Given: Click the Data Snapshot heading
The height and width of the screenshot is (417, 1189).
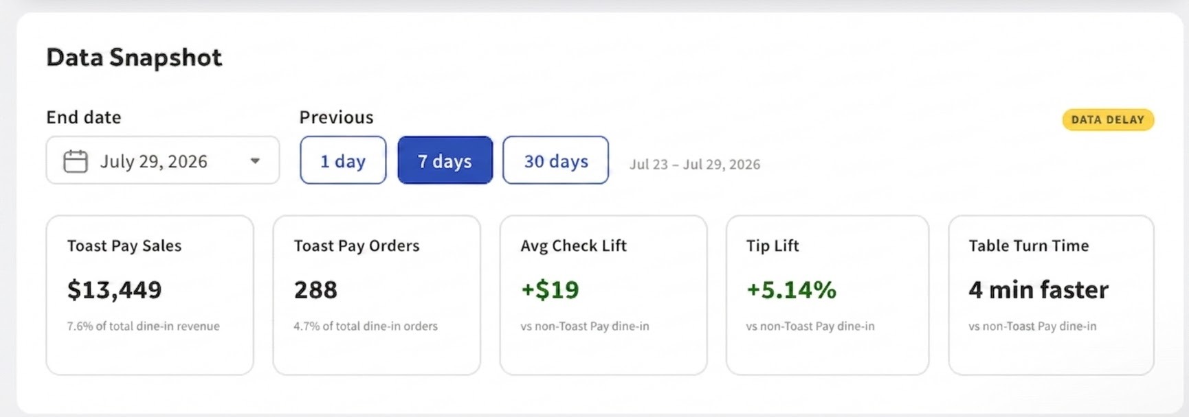Looking at the screenshot, I should click(x=134, y=58).
